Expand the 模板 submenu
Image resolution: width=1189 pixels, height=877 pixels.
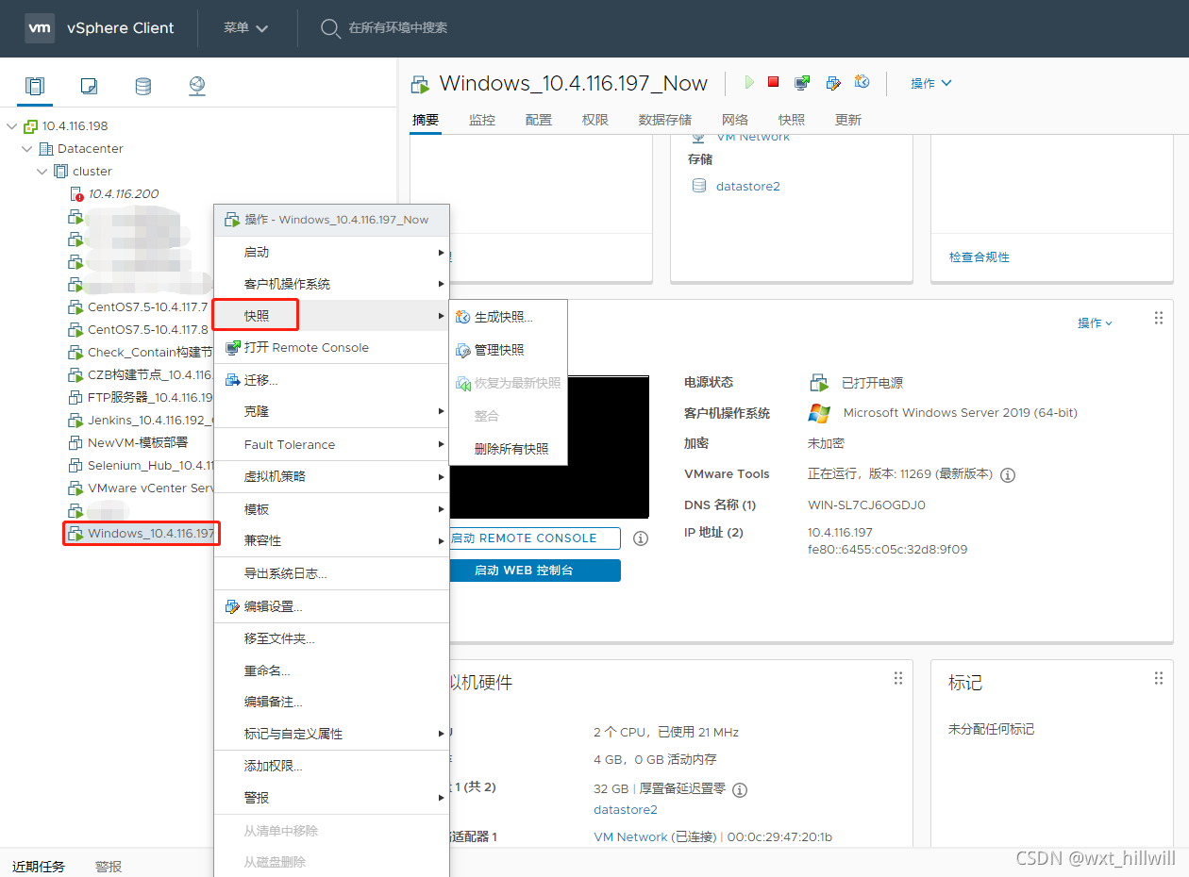click(x=332, y=509)
